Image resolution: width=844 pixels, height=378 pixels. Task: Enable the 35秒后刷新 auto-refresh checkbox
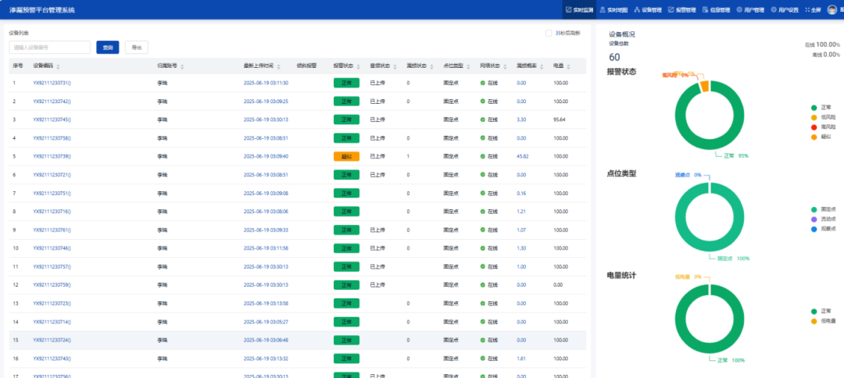pyautogui.click(x=549, y=33)
